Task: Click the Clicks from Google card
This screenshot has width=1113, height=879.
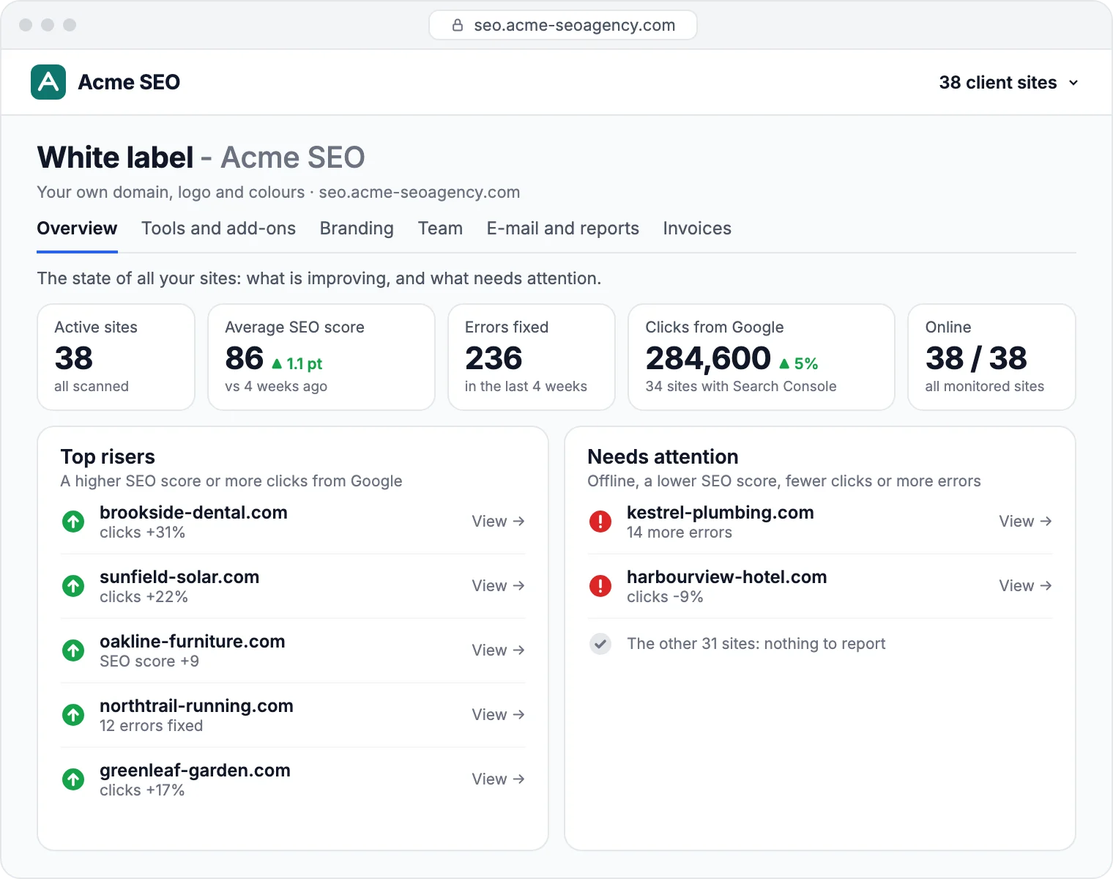Action: 762,357
